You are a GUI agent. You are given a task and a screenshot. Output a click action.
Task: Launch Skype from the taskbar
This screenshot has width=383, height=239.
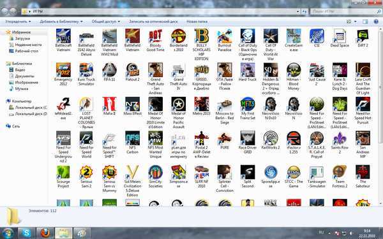pos(26,233)
